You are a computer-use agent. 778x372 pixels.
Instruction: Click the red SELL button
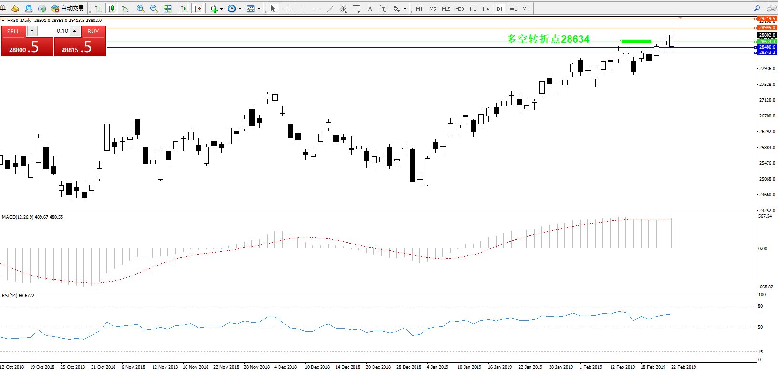pos(13,32)
